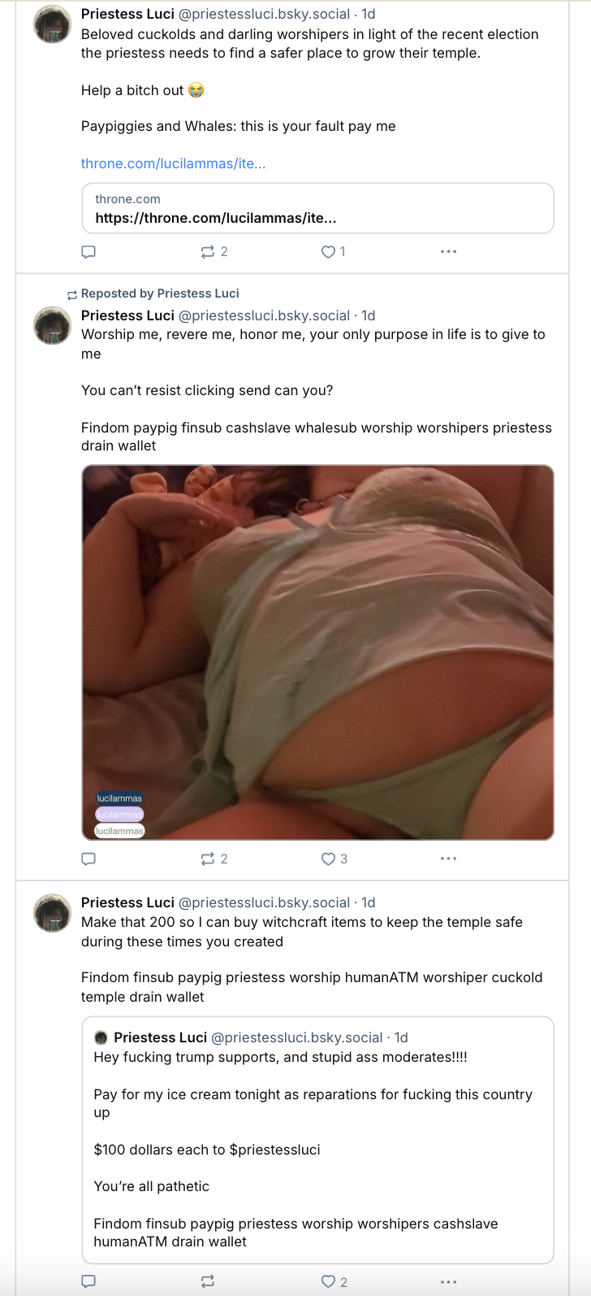The image size is (591, 1296).
Task: Open the 1d timestamp on the quoted post
Action: [x=401, y=1037]
